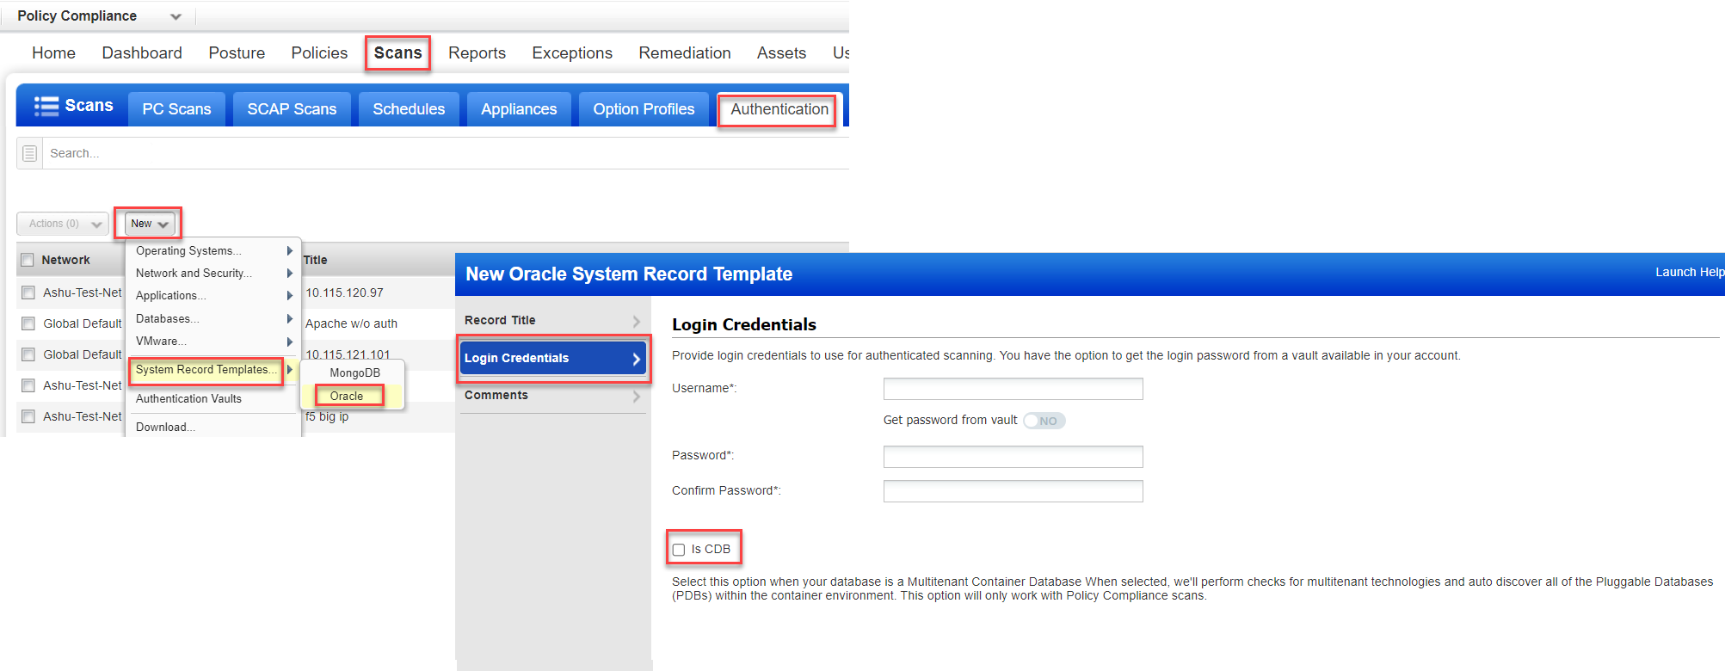This screenshot has height=671, width=1725.
Task: Open the Policy Compliance module dropdown
Action: point(176,16)
